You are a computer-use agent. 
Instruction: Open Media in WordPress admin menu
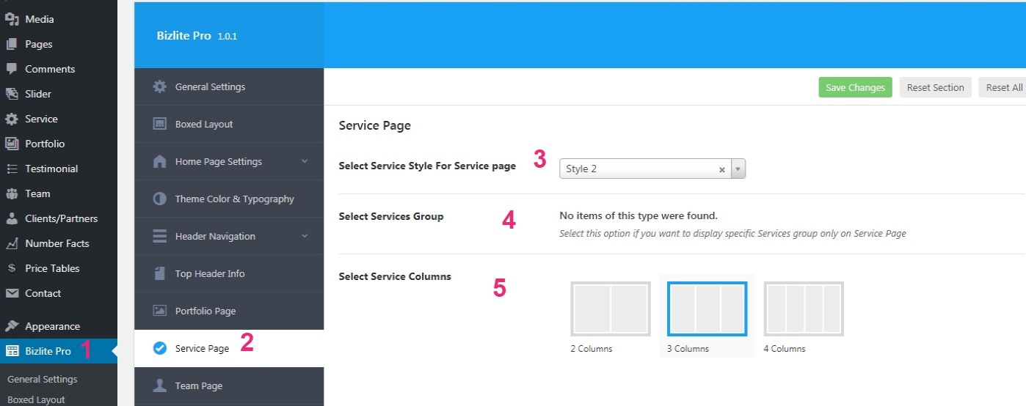59,19
